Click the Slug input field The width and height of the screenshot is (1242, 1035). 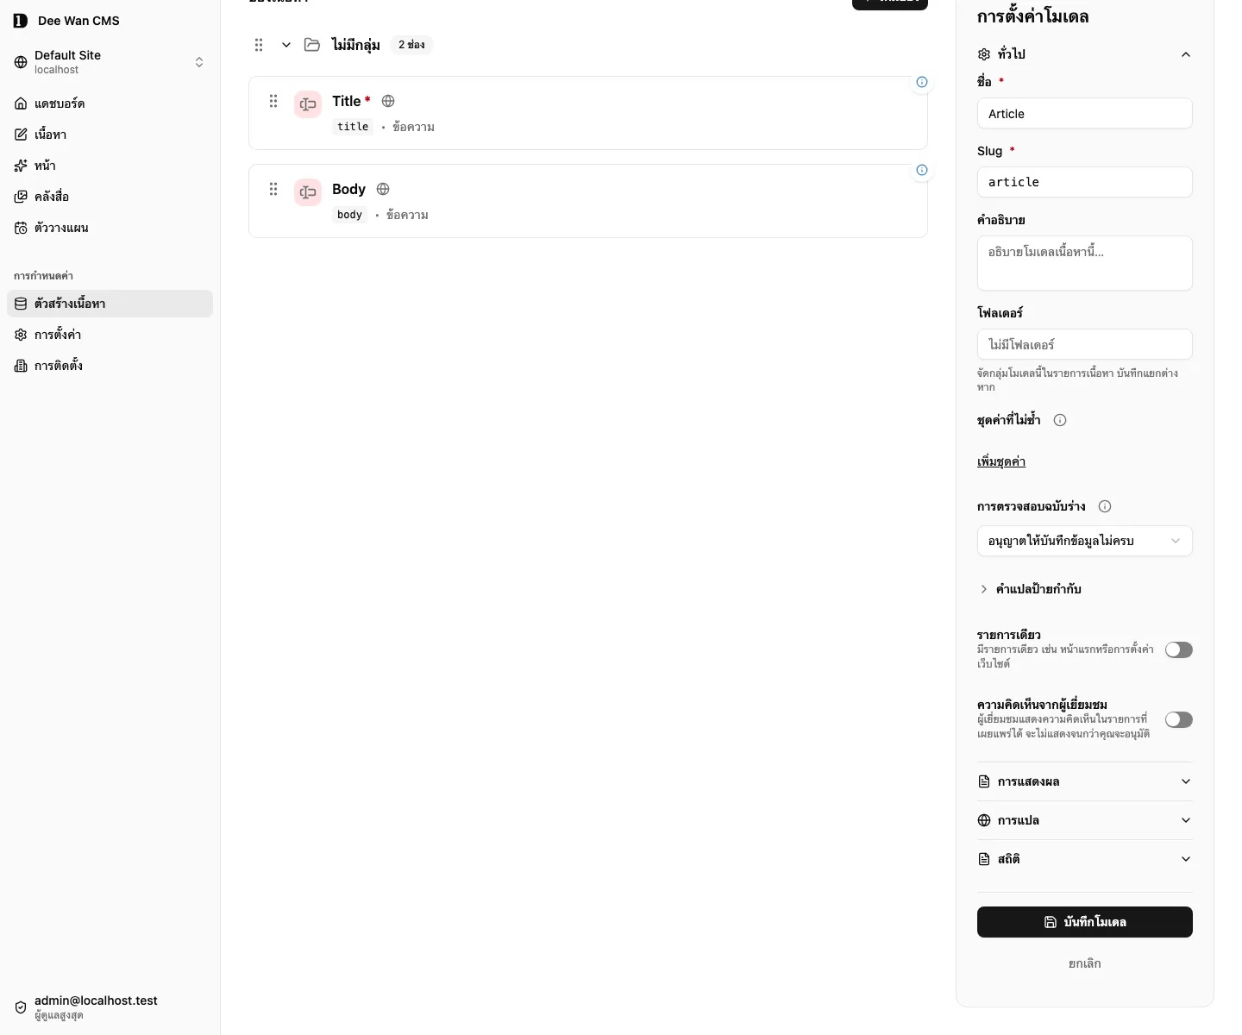[x=1085, y=182]
